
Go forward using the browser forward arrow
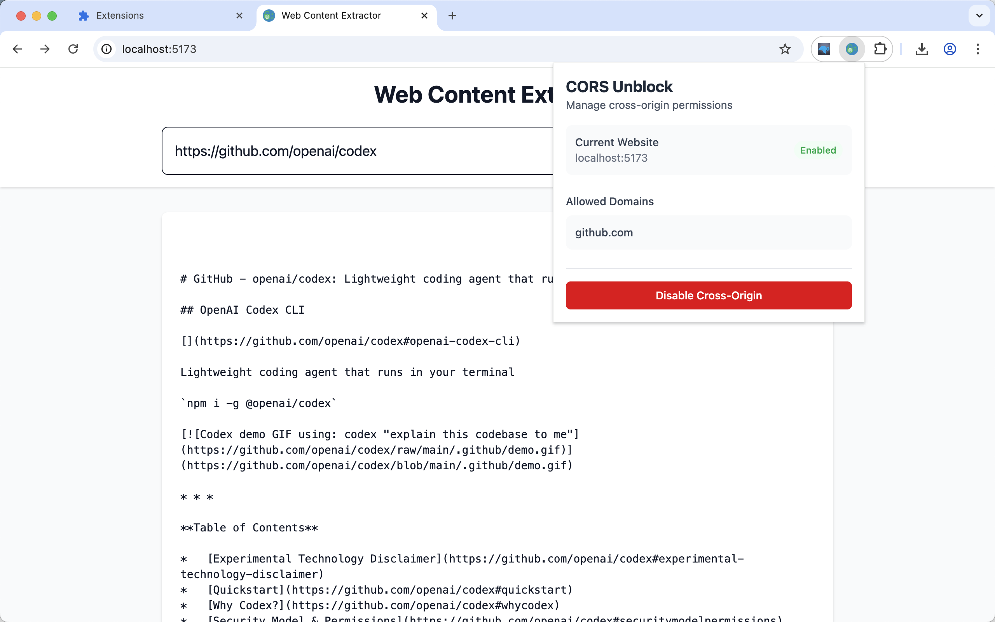tap(45, 49)
